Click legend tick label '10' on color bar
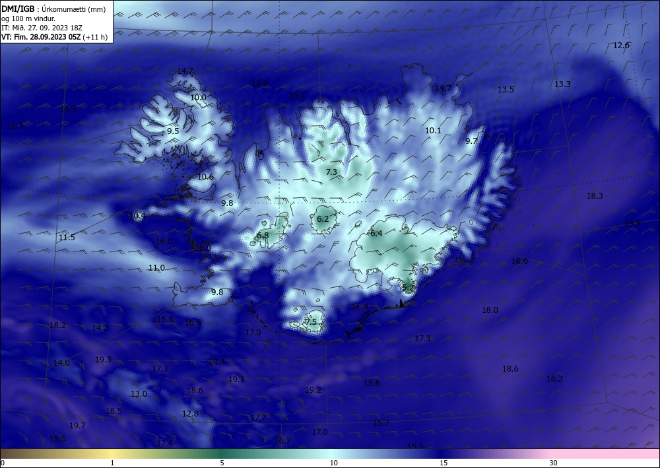The image size is (660, 468). [334, 463]
